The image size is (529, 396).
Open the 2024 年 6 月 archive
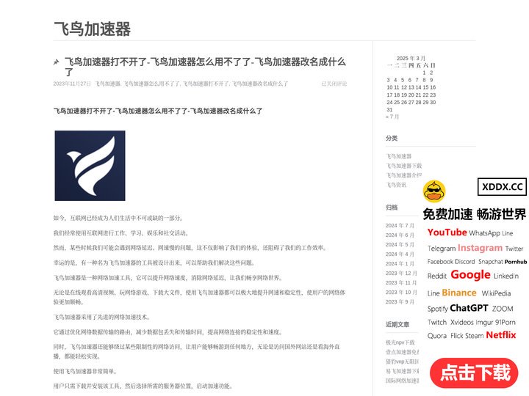[x=400, y=235]
